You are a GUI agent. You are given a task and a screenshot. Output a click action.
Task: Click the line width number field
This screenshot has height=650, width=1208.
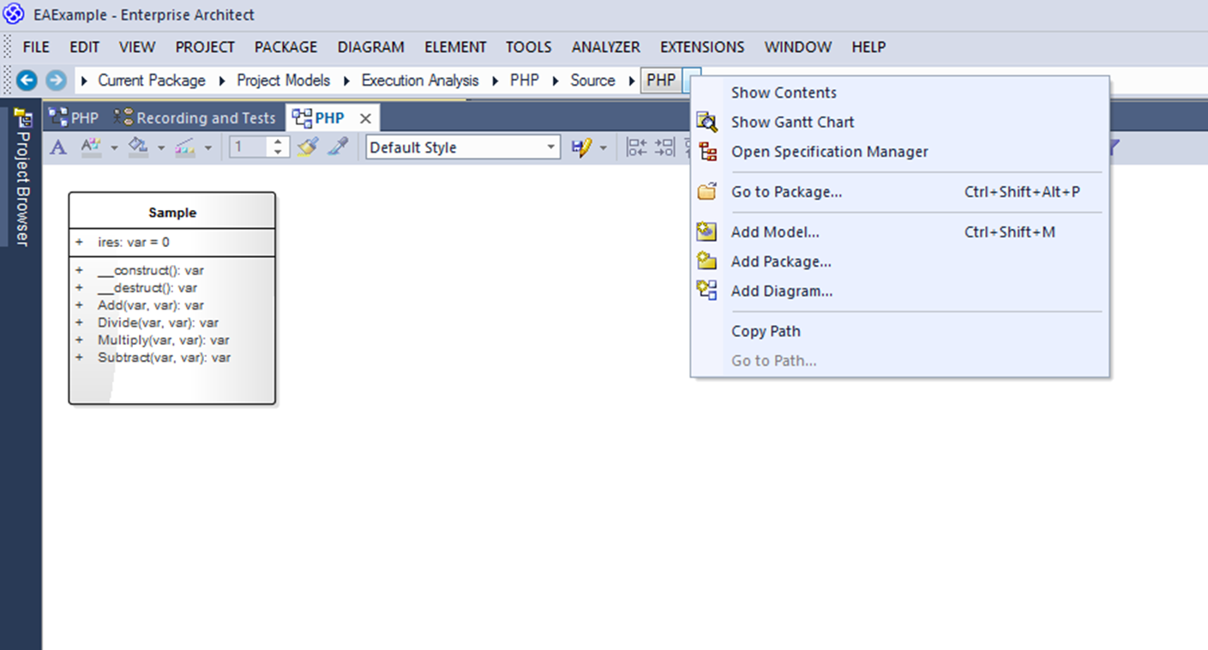pyautogui.click(x=249, y=147)
